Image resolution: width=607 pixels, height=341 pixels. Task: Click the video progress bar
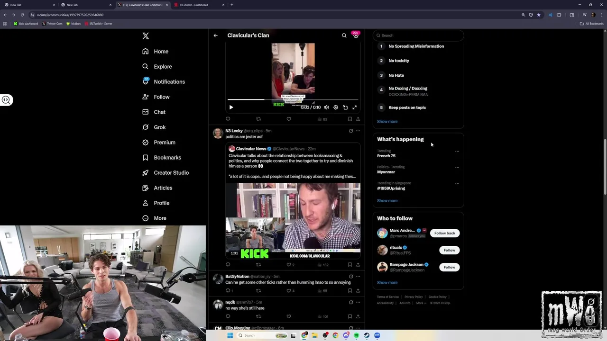click(x=293, y=99)
